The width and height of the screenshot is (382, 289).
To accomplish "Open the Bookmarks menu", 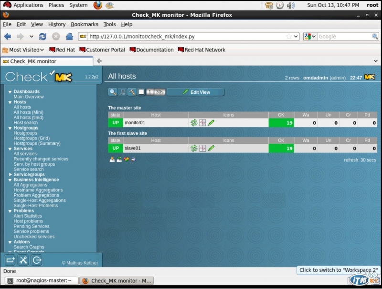I will coord(85,24).
